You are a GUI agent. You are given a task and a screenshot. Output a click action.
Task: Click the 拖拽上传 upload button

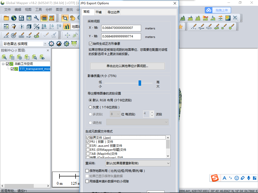pyautogui.click(x=218, y=10)
